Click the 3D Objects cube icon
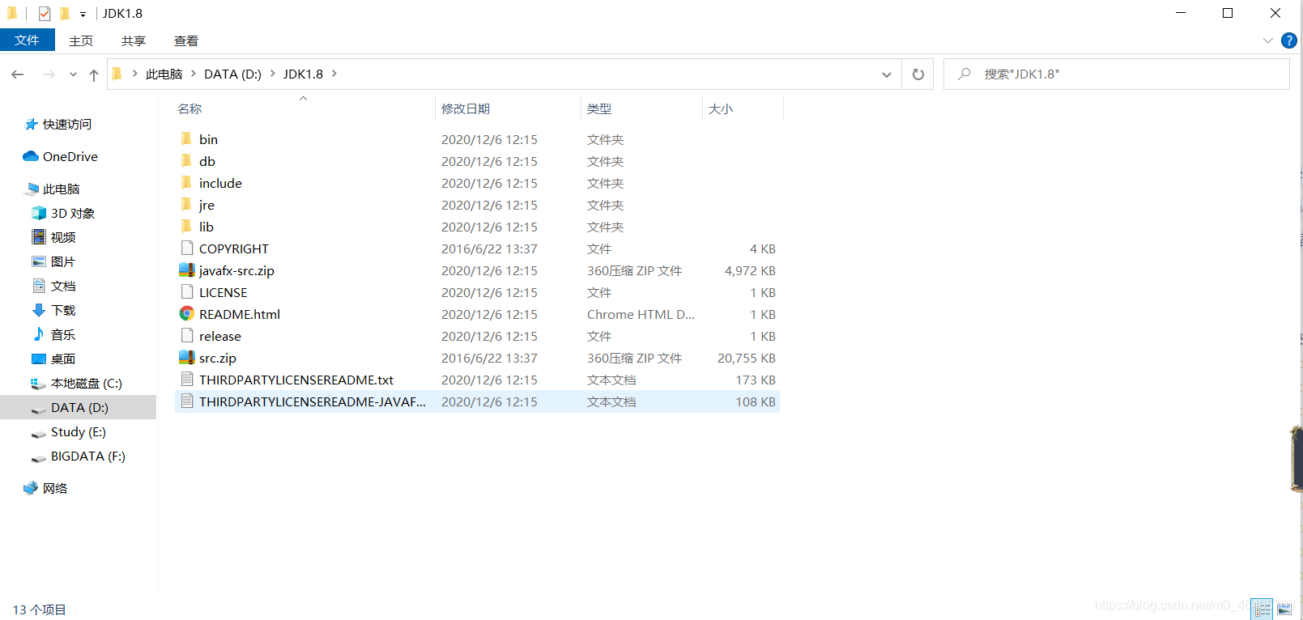The height and width of the screenshot is (620, 1303). 39,213
